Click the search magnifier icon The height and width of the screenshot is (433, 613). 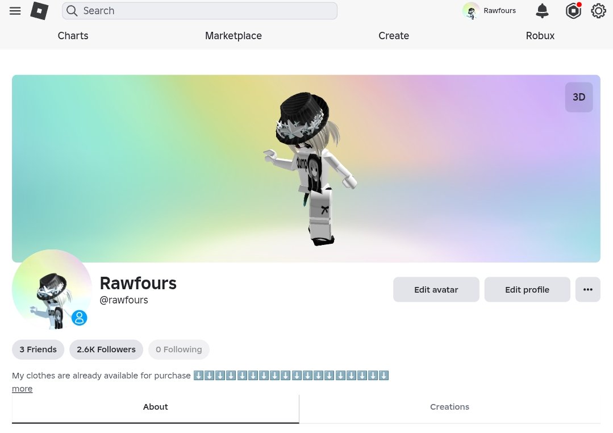click(x=72, y=11)
